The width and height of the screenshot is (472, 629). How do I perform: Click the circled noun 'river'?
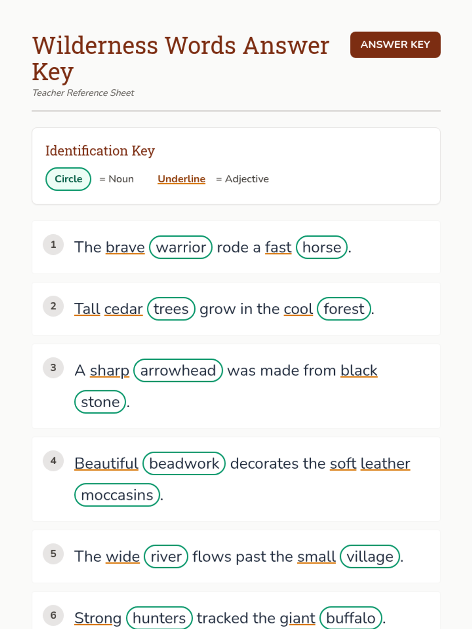tap(166, 557)
